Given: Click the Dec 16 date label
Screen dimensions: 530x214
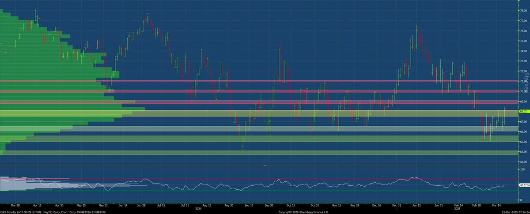Looking at the screenshot, I should pyautogui.click(x=377, y=205).
